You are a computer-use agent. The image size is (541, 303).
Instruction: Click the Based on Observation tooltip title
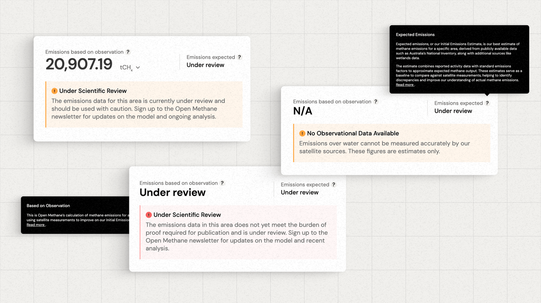(x=48, y=206)
